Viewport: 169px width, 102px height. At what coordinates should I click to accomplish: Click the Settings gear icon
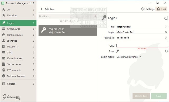tap(143, 9)
